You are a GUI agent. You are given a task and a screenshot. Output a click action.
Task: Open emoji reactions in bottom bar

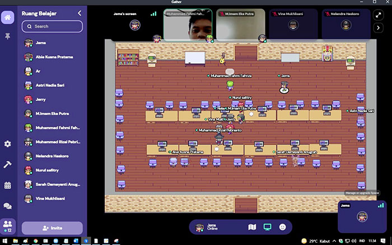click(282, 227)
